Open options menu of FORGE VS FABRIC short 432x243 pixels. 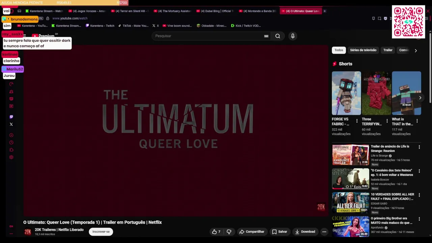pyautogui.click(x=357, y=121)
